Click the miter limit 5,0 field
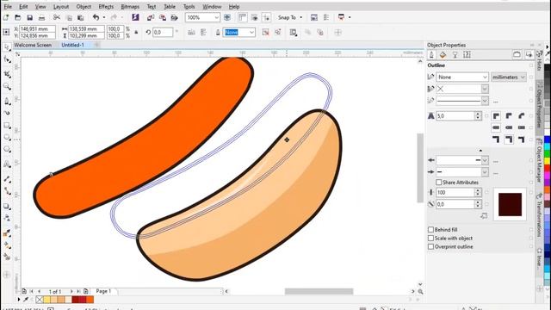Image resolution: width=551 pixels, height=310 pixels. tap(455, 115)
